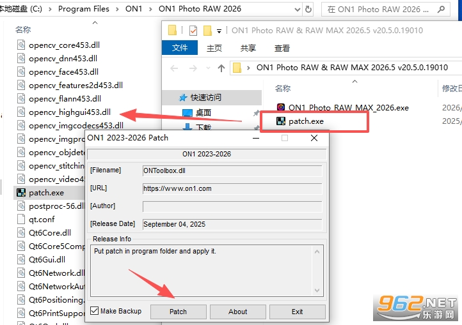This screenshot has width=462, height=325.
Task: Select opencv_dnn453.dll in back window
Action: tap(63, 59)
